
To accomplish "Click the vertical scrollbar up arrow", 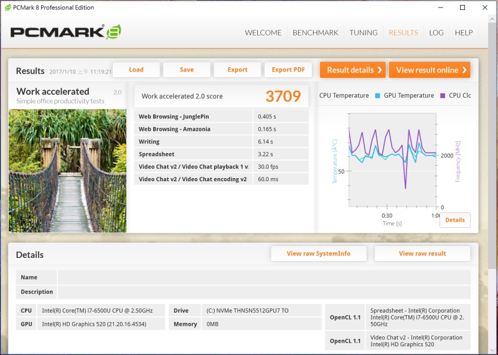I will click(492, 19).
